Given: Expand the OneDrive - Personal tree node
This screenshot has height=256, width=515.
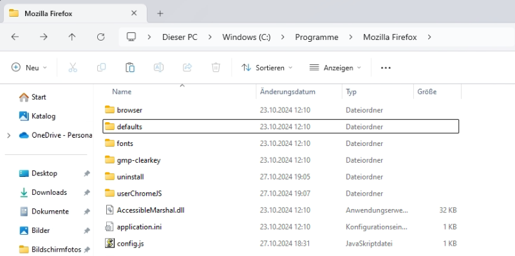Looking at the screenshot, I should (x=8, y=135).
